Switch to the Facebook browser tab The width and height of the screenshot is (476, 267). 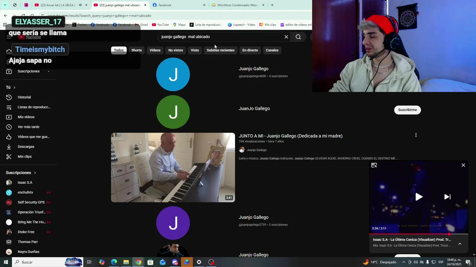pos(178,5)
